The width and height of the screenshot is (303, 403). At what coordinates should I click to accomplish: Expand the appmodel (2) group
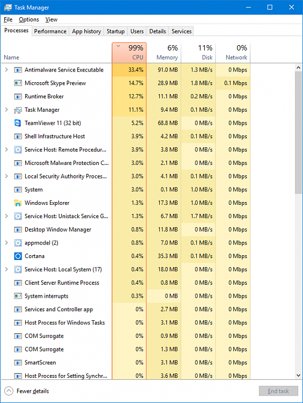click(x=6, y=243)
